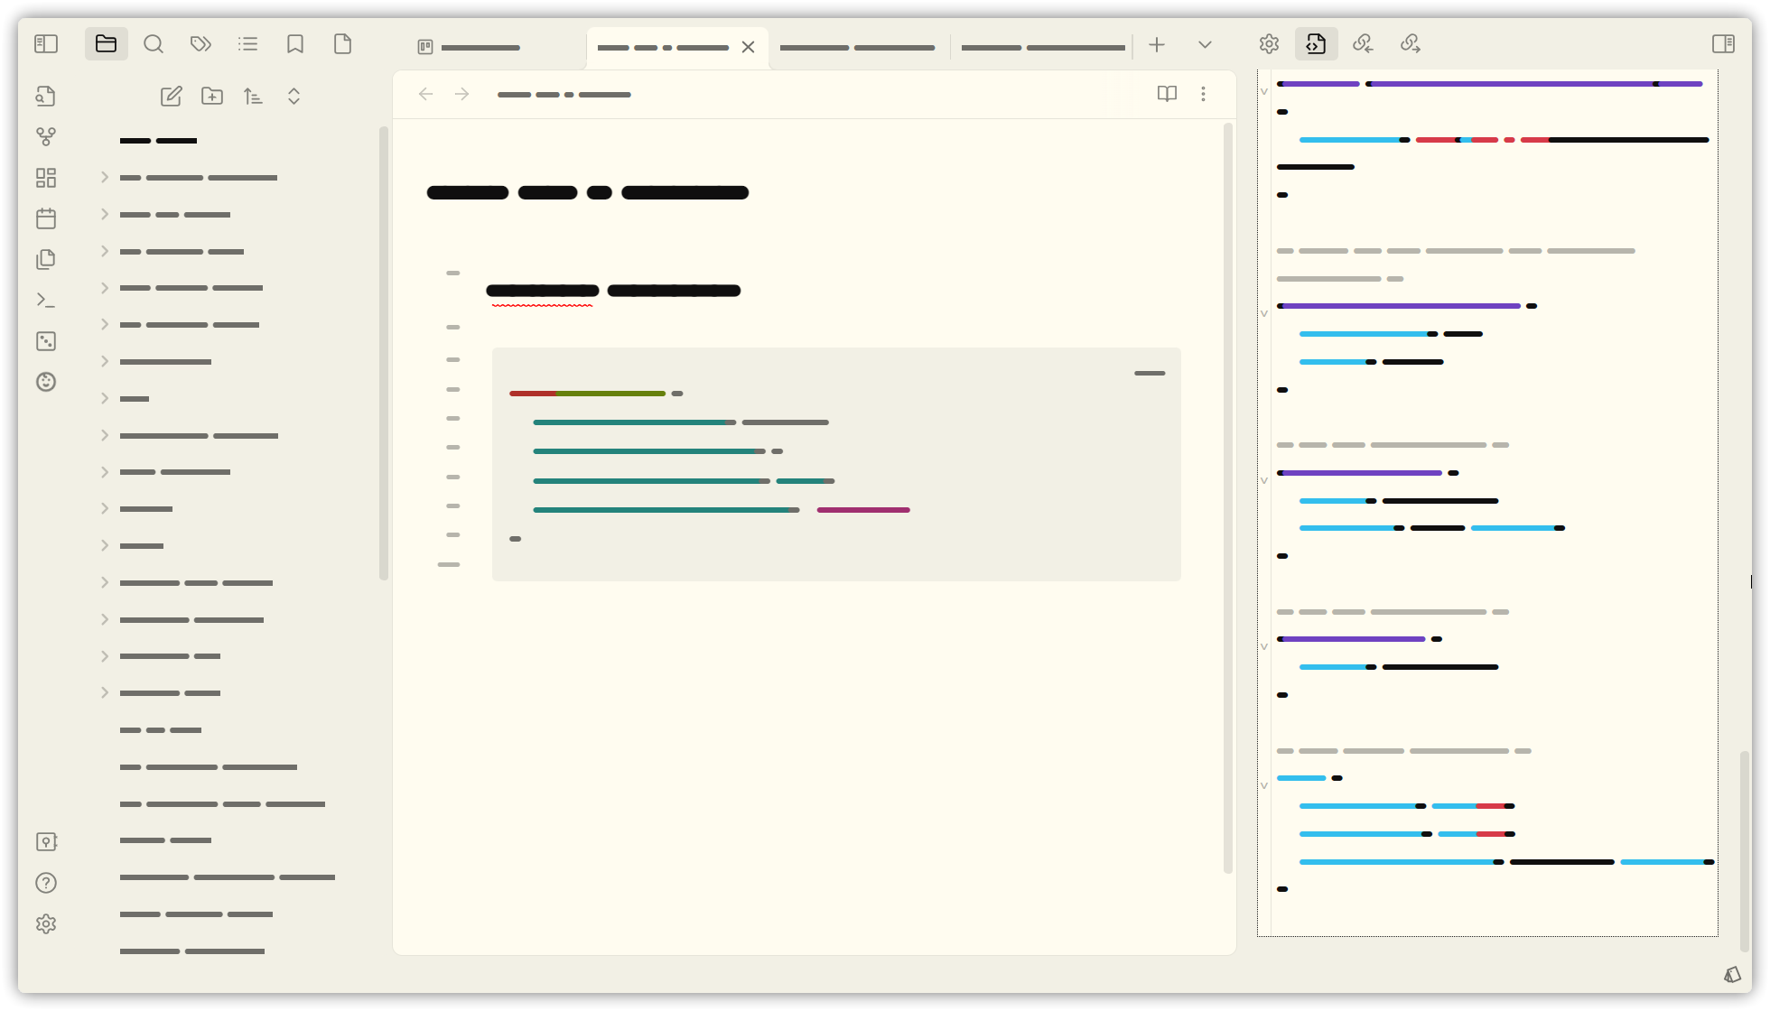This screenshot has height=1011, width=1770.
Task: Open the tags panel icon
Action: 200,44
